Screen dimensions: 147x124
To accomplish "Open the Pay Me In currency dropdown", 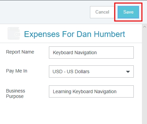I will point(91,71).
